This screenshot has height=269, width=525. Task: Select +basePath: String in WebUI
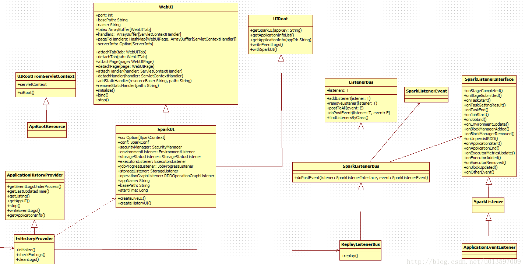pos(112,20)
